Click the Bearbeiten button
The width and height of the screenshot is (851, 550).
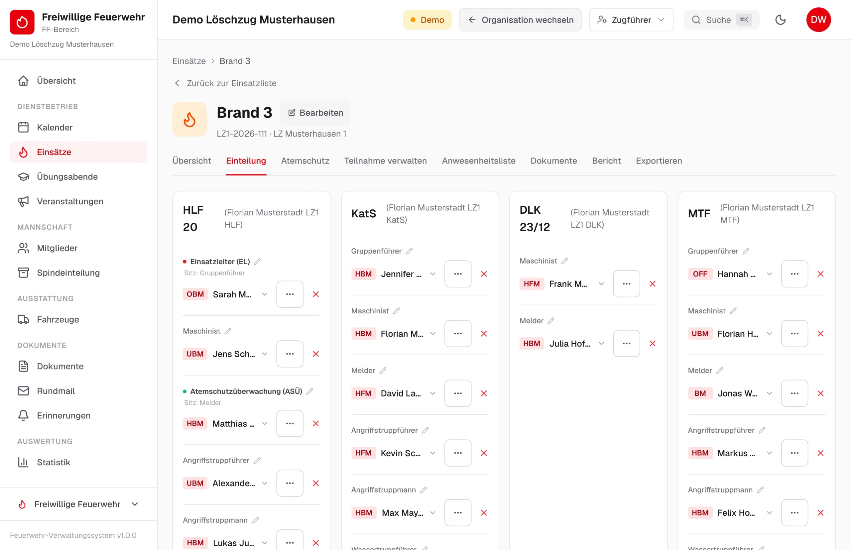coord(315,113)
